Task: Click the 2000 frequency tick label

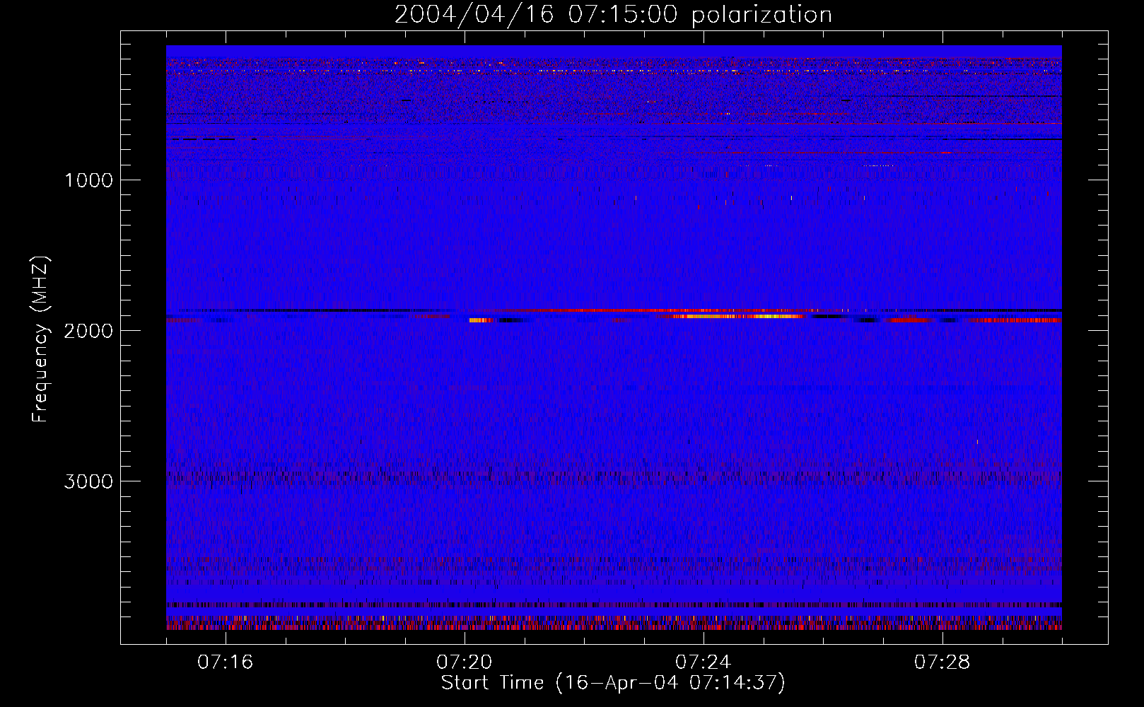Action: click(88, 331)
